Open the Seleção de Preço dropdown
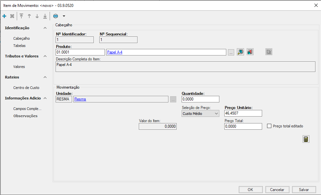 click(x=200, y=114)
